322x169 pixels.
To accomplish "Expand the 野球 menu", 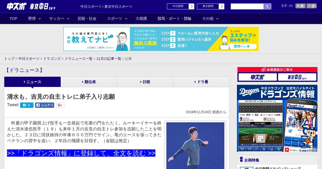I will (x=35, y=19).
